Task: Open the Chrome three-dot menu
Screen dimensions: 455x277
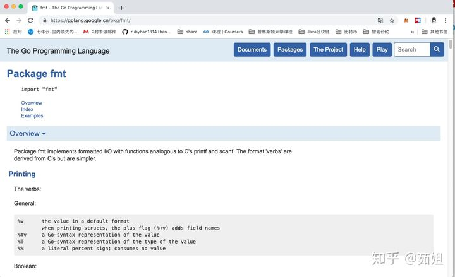Action: [x=446, y=20]
